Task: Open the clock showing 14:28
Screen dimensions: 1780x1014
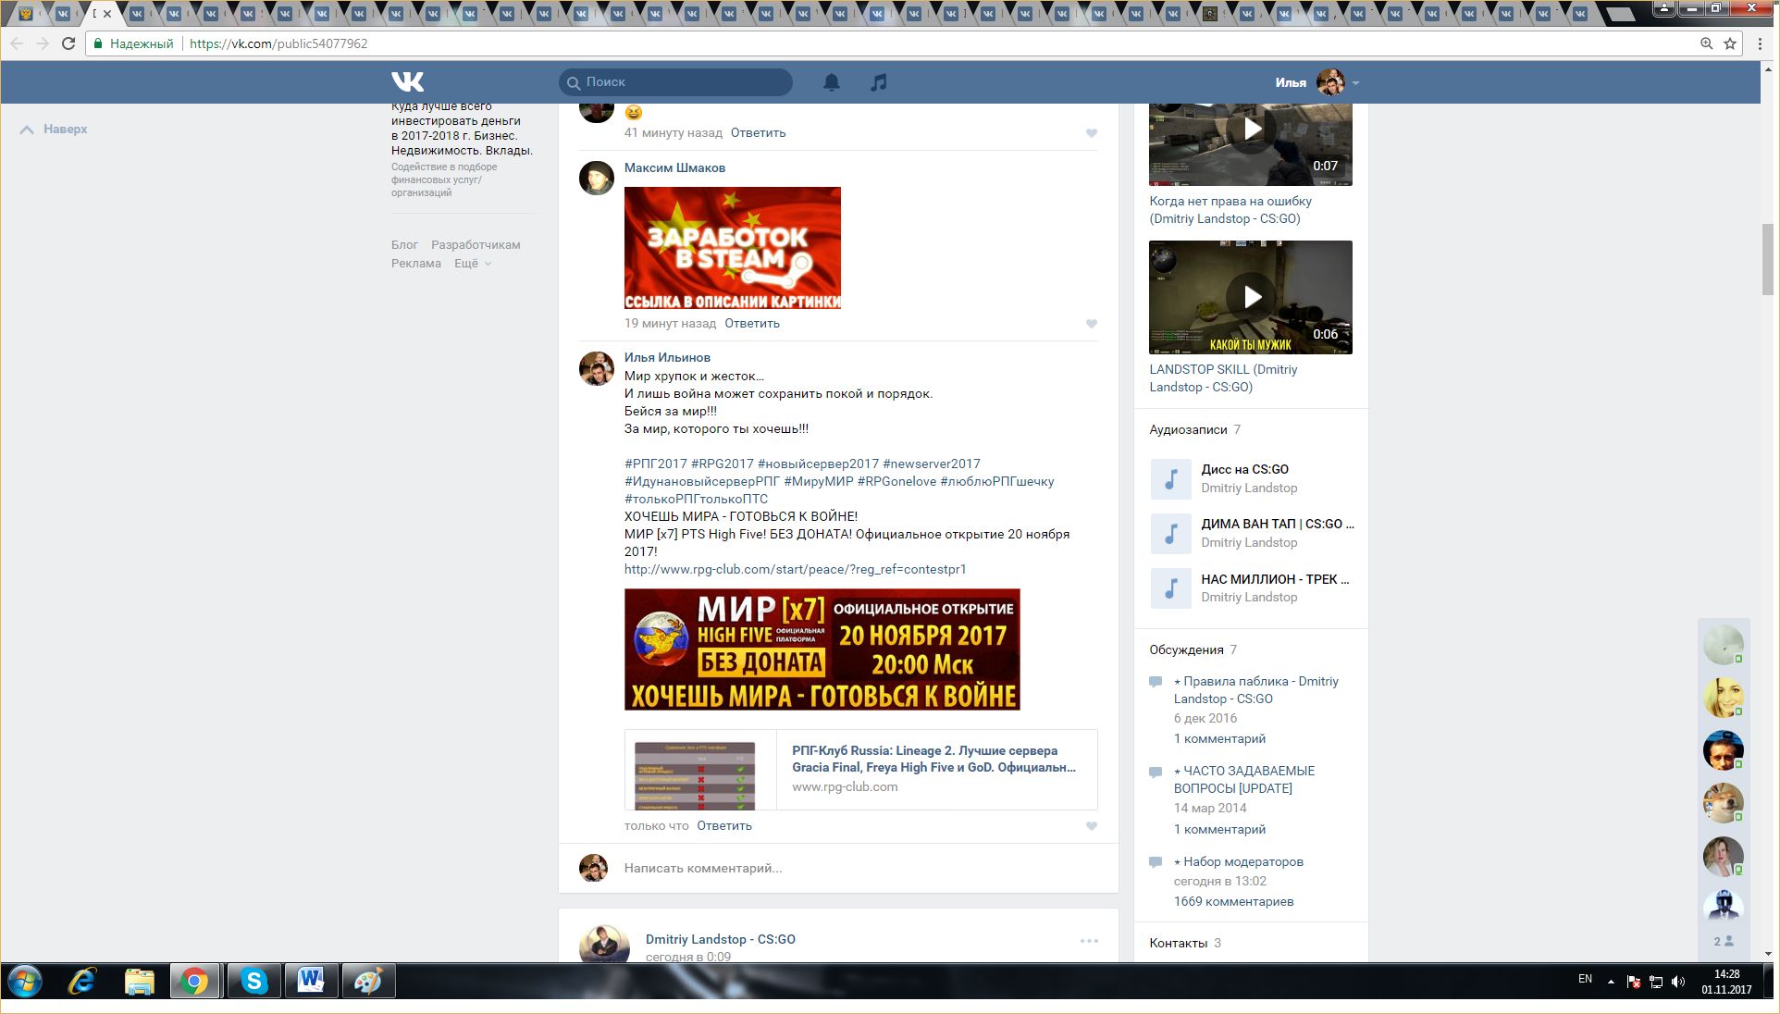Action: pyautogui.click(x=1726, y=982)
